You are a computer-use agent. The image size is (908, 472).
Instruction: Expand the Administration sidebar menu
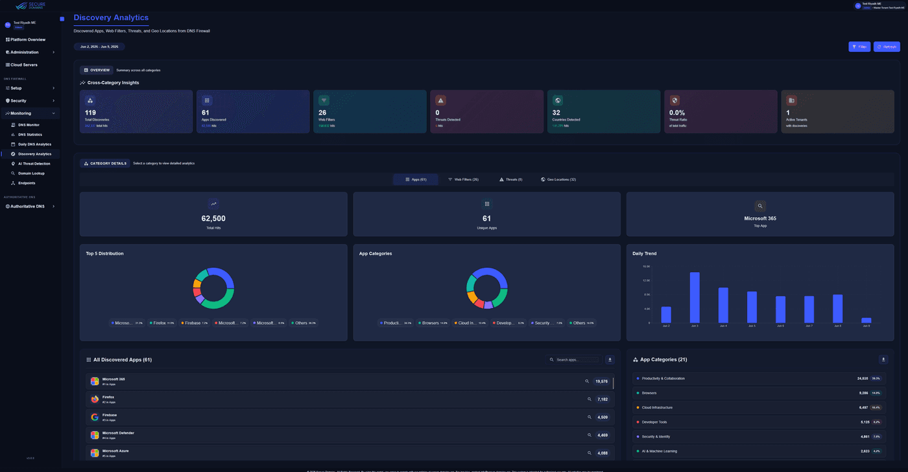tap(30, 52)
